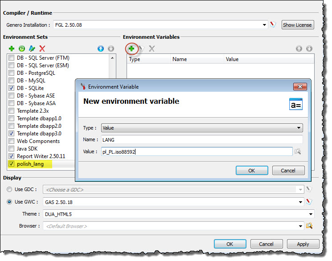Add a new environment set

[12, 49]
